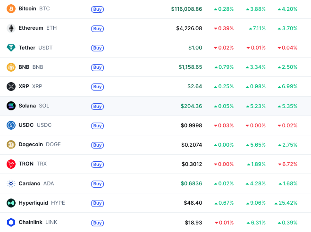Open the Hyperliquid coin name link
The height and width of the screenshot is (232, 311).
coord(34,203)
